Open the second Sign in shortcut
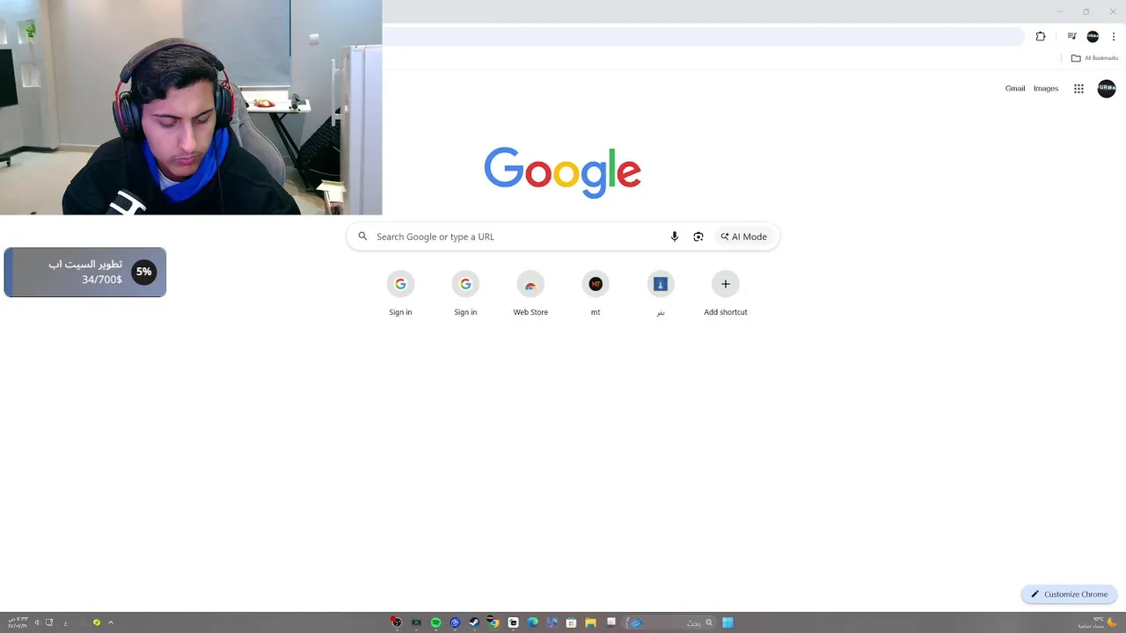Screen dimensions: 1126x633 (465, 294)
